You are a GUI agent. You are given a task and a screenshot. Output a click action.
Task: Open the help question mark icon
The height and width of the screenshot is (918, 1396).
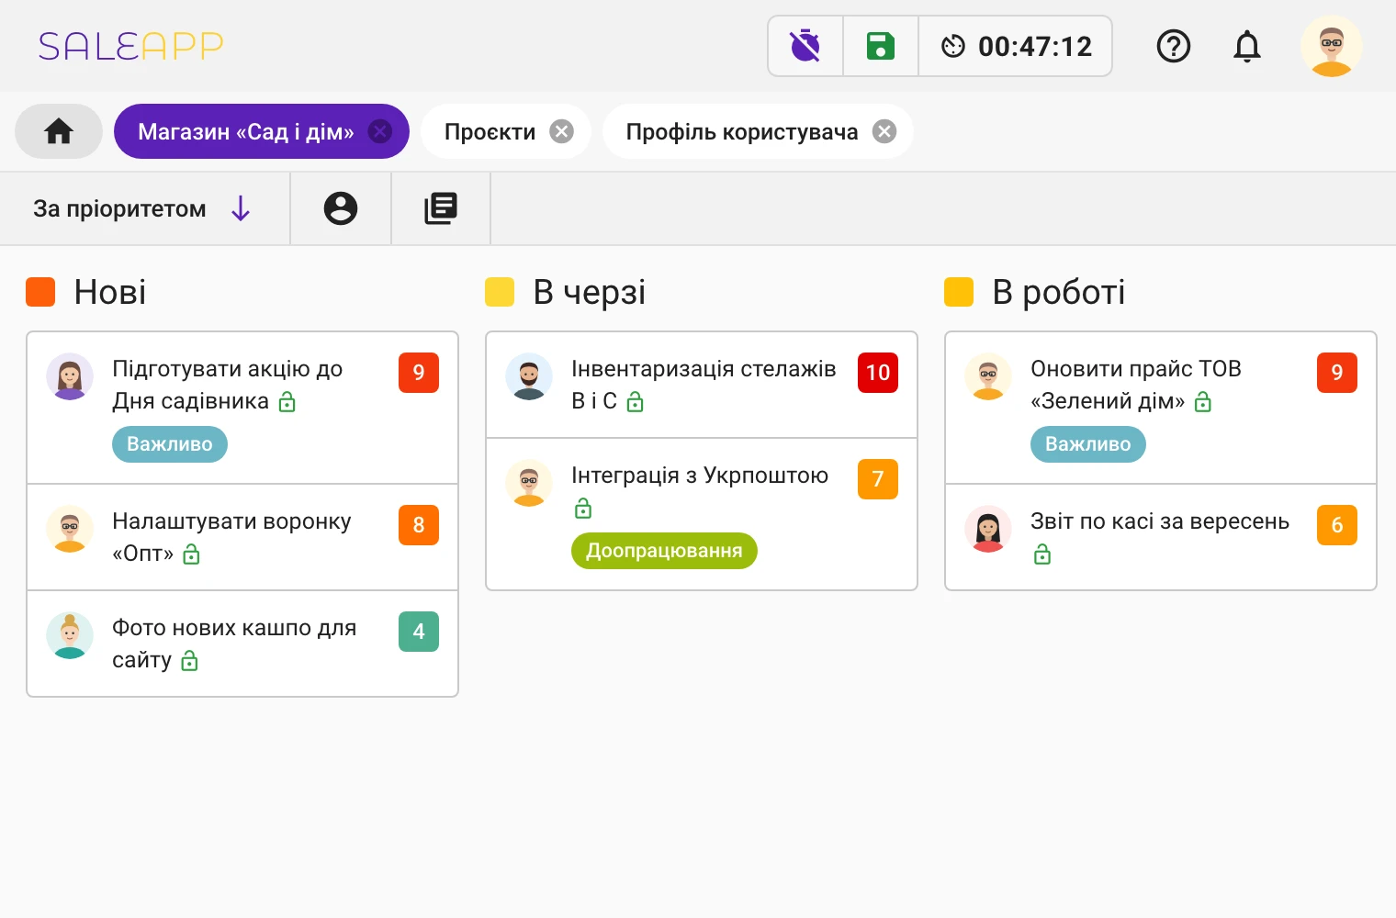click(x=1174, y=46)
